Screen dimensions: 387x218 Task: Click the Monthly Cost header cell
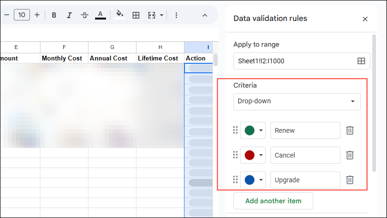coord(64,59)
